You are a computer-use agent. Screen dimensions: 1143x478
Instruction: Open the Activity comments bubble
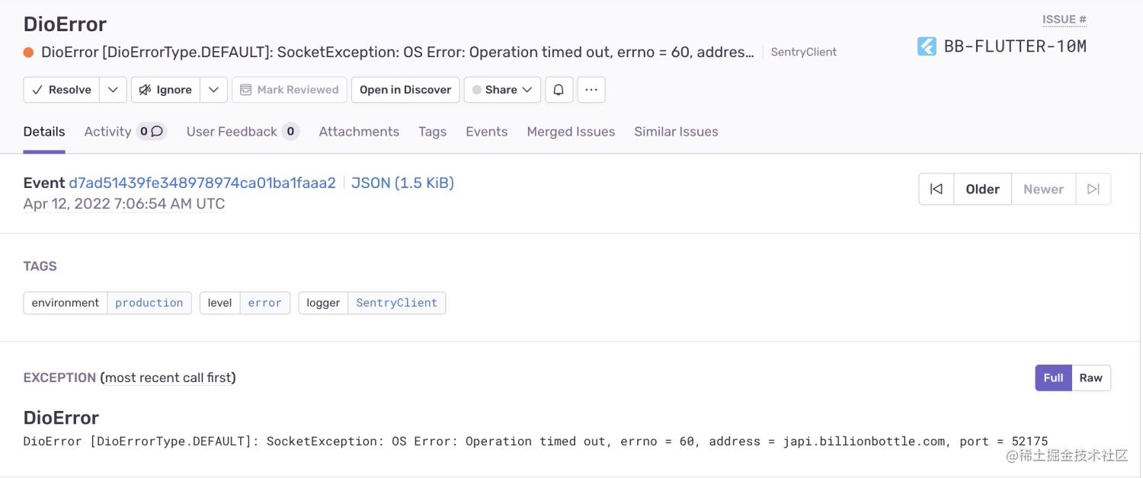[152, 132]
